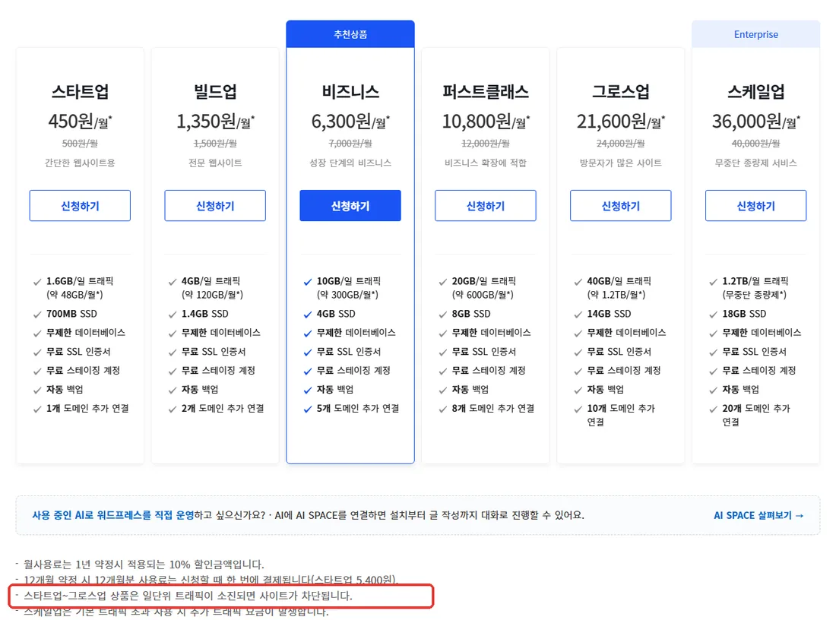Click the 성장 단계의 비즈니스 description

click(350, 163)
